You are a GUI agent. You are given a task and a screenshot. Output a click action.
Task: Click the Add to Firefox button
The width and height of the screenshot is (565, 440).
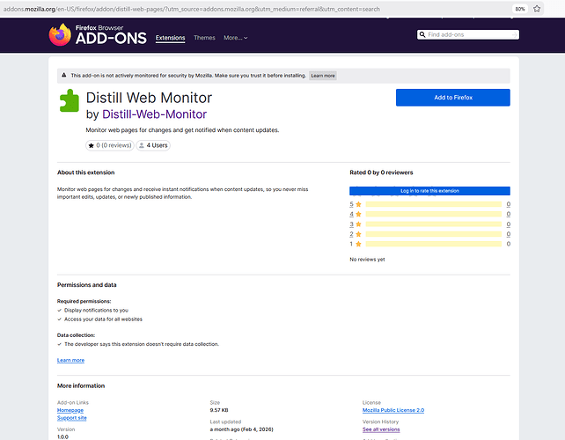point(452,98)
